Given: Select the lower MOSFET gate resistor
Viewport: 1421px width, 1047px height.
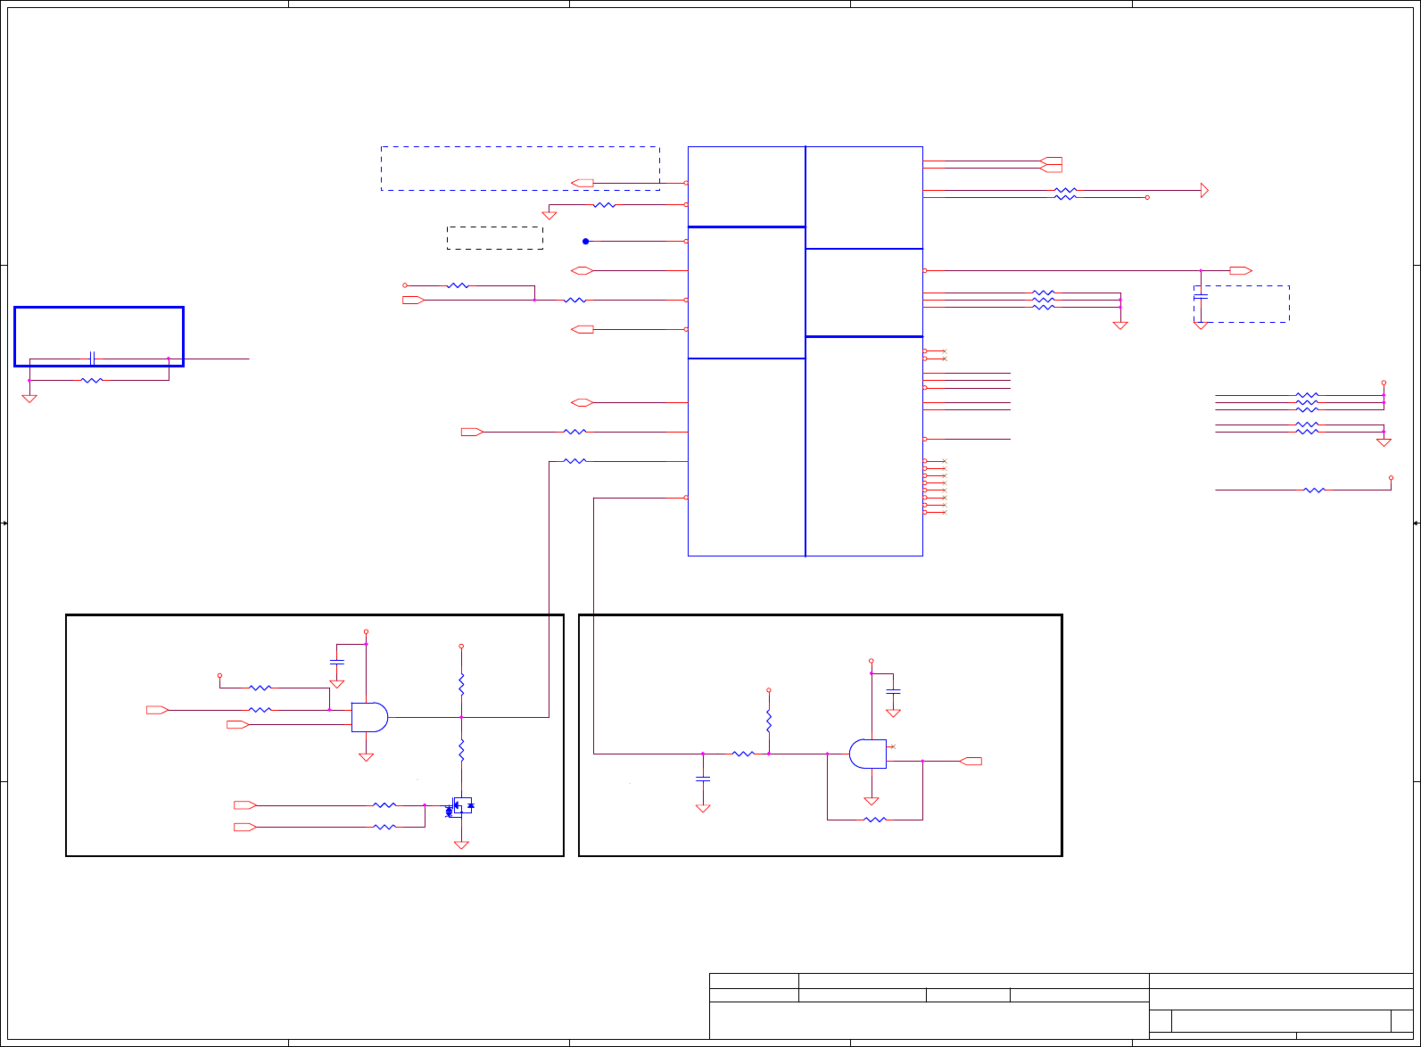Looking at the screenshot, I should pyautogui.click(x=384, y=827).
